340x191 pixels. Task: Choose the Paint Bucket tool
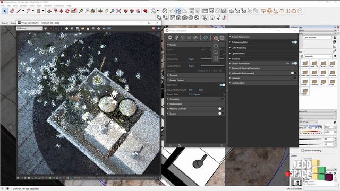coord(92,11)
